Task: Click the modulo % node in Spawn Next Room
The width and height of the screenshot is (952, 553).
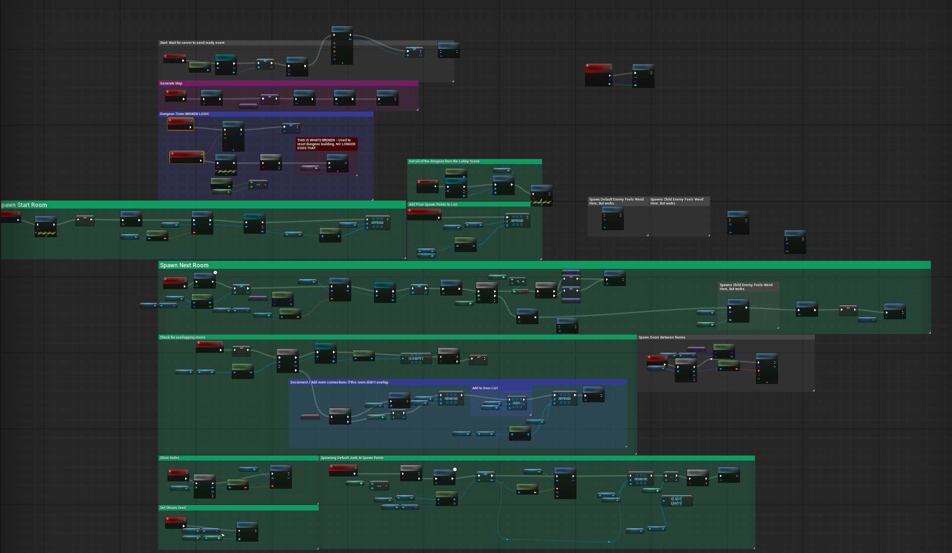Action: click(x=518, y=282)
